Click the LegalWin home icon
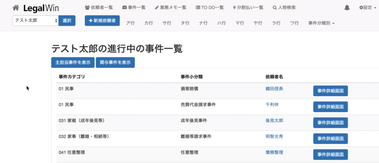 coord(16,8)
